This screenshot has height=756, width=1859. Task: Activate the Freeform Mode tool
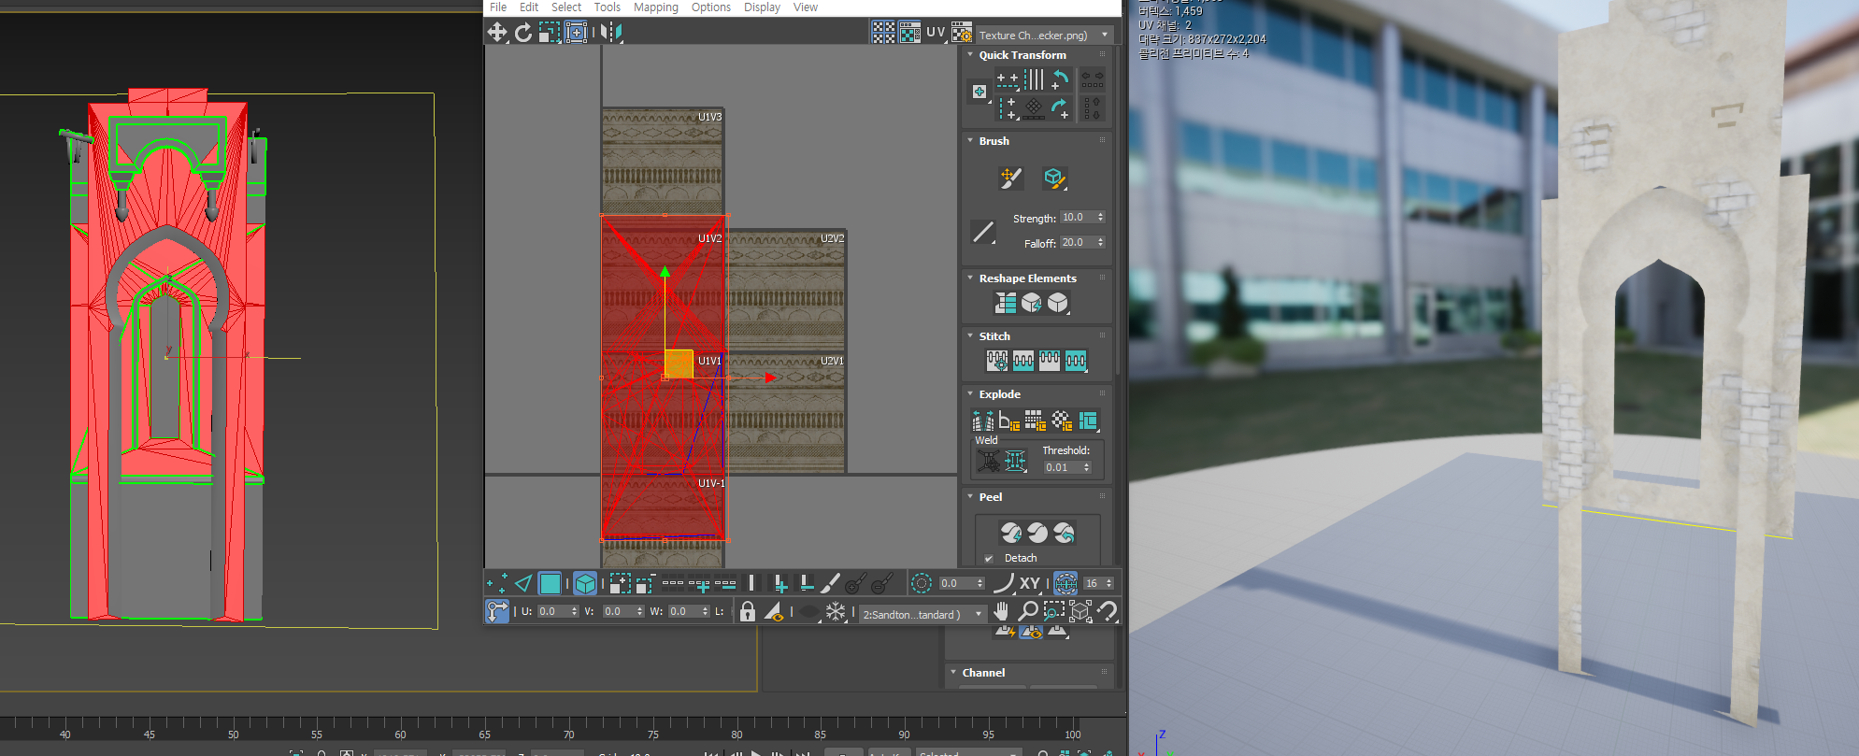pyautogui.click(x=577, y=33)
